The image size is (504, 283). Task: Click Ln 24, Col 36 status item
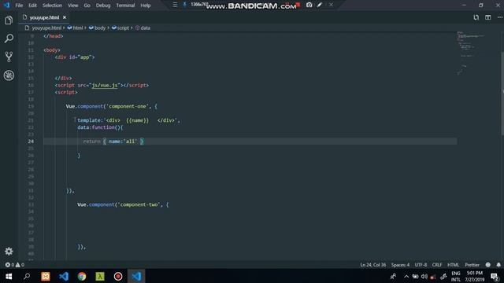coord(372,265)
